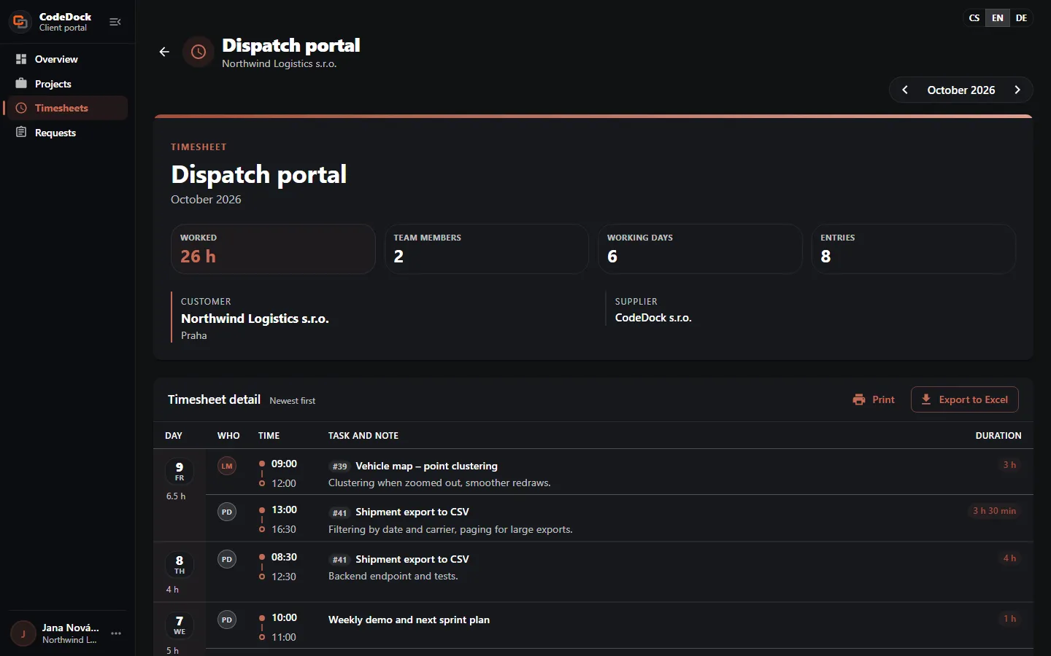The height and width of the screenshot is (656, 1051).
Task: Click the CodeDock logo icon
Action: [x=20, y=22]
